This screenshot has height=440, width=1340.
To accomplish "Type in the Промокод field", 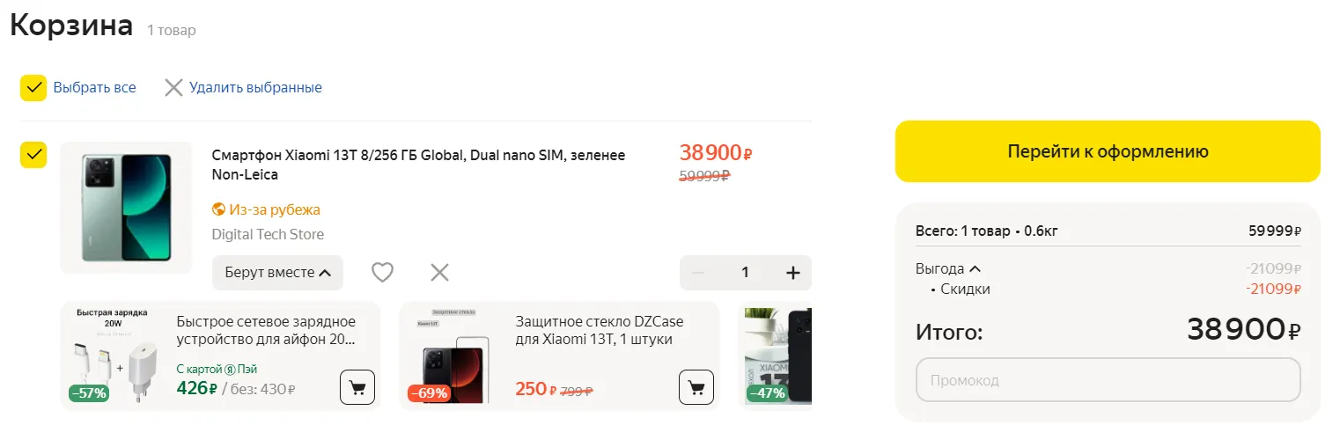I will [x=1108, y=380].
